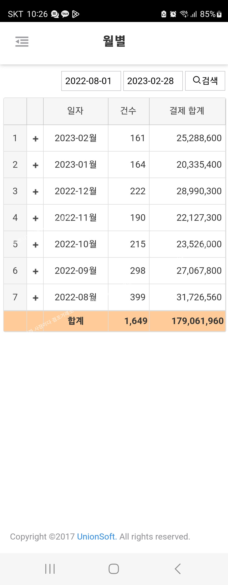228x585 pixels.
Task: Sort by the 결제 합계 column header
Action: (x=187, y=111)
